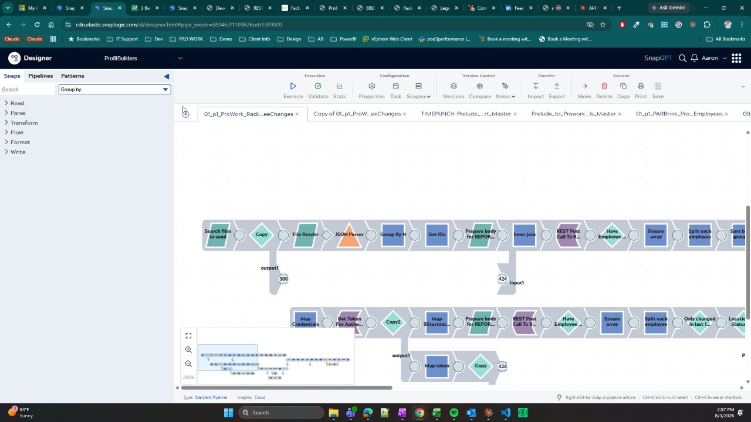Viewport: 751px width, 422px height.
Task: Select the Ensure array snap in top row
Action: coord(656,234)
